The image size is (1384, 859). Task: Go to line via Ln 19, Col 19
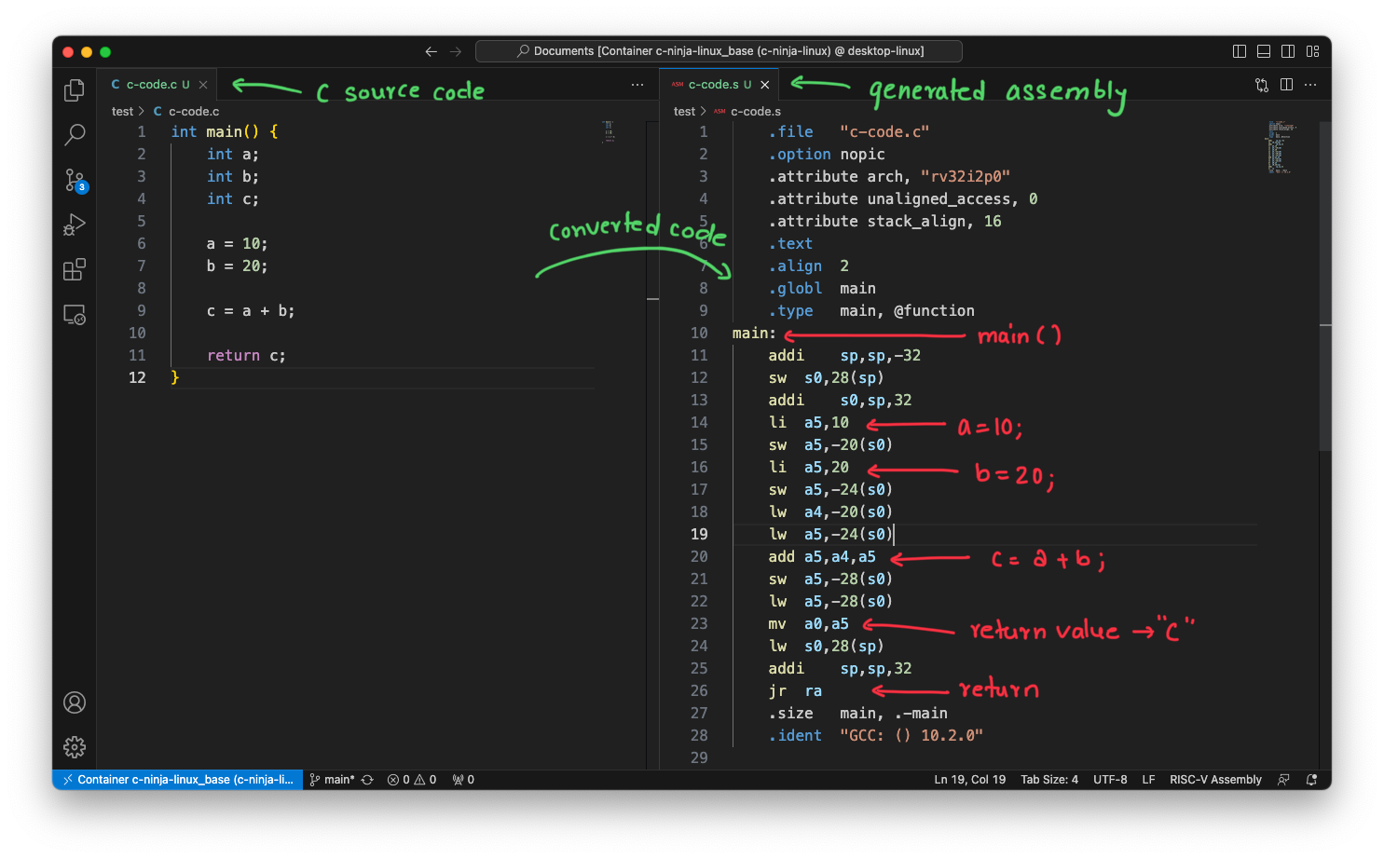point(970,780)
